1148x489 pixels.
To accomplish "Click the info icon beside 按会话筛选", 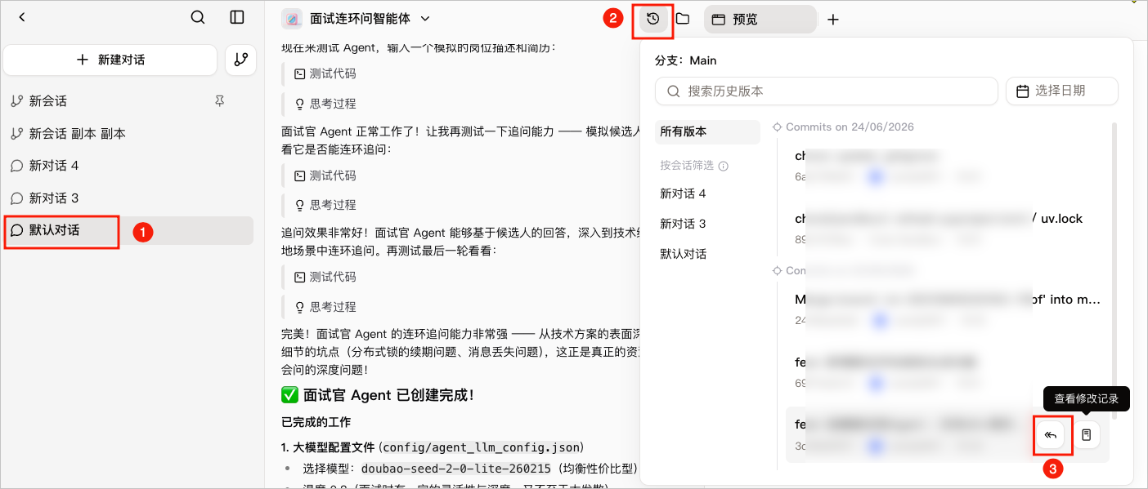I will 723,166.
